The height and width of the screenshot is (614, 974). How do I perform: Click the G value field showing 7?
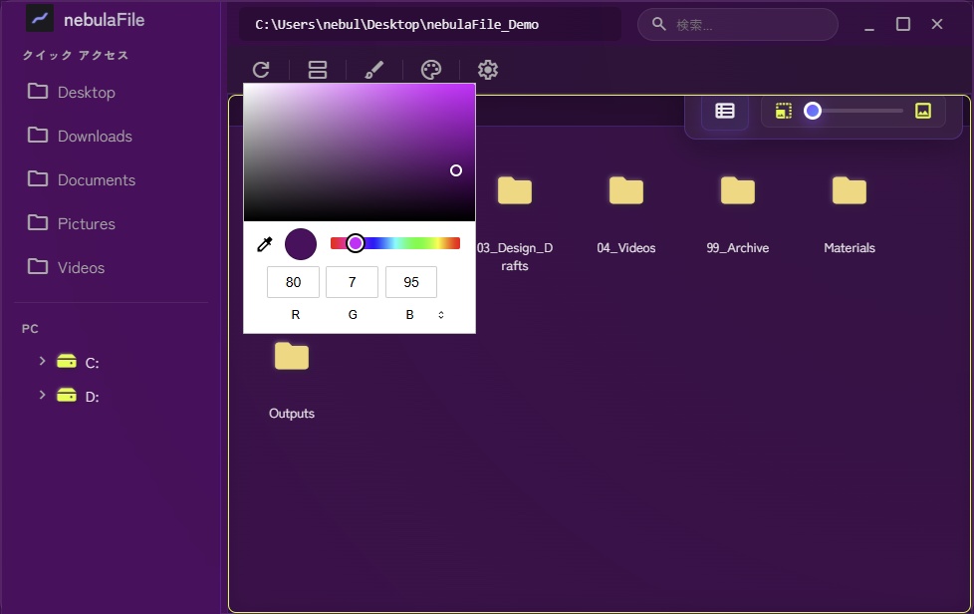353,282
